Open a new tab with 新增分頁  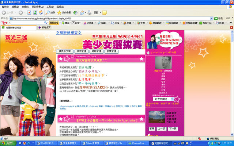[x=44, y=28]
